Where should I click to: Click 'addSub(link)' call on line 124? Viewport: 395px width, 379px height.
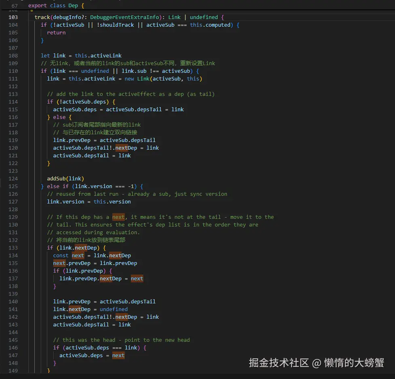(x=65, y=179)
